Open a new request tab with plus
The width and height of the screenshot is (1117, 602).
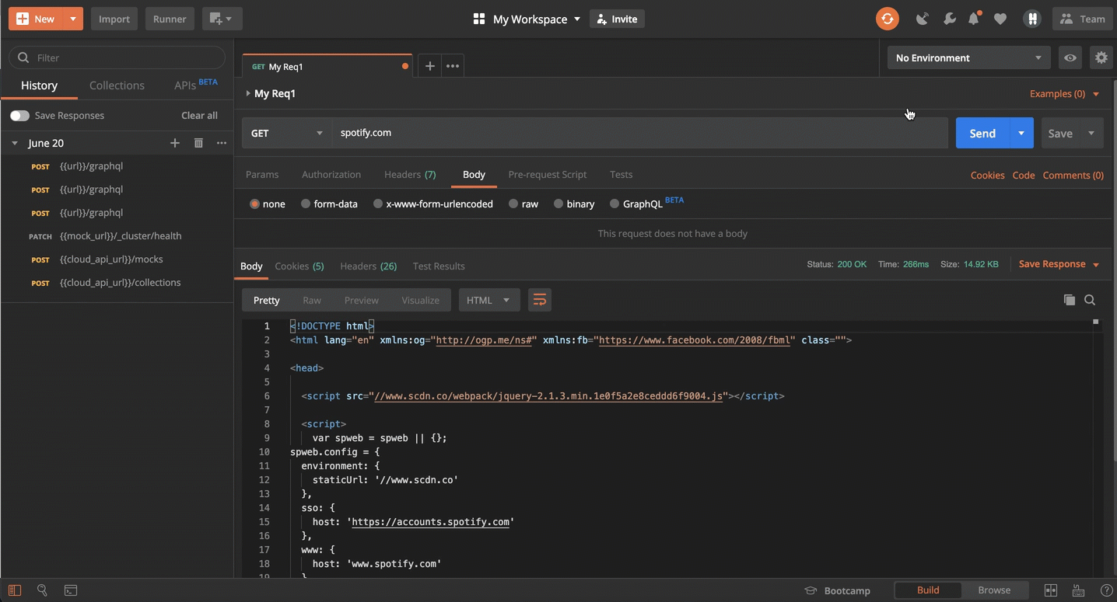coord(429,66)
